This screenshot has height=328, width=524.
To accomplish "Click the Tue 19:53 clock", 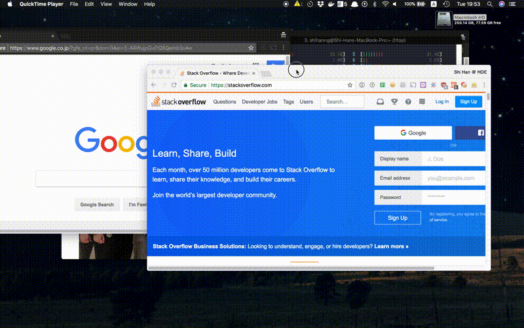I will 468,4.
